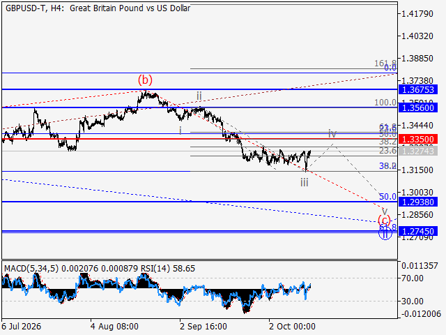Select the 1.29380 price level tag
The image size is (446, 335).
[x=418, y=202]
